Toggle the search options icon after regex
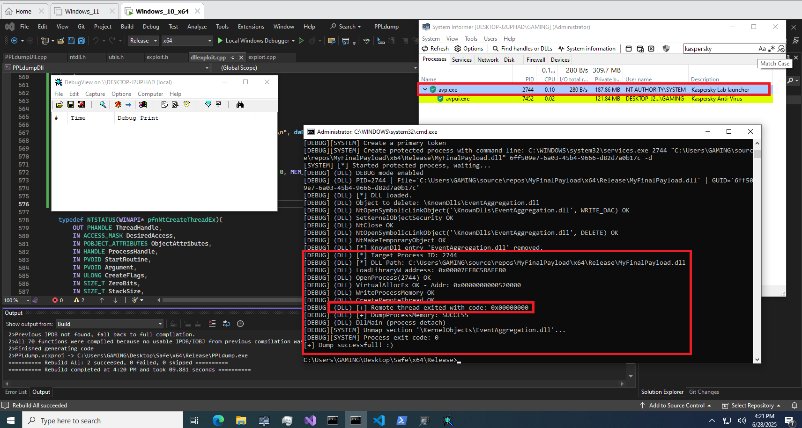 [x=781, y=49]
